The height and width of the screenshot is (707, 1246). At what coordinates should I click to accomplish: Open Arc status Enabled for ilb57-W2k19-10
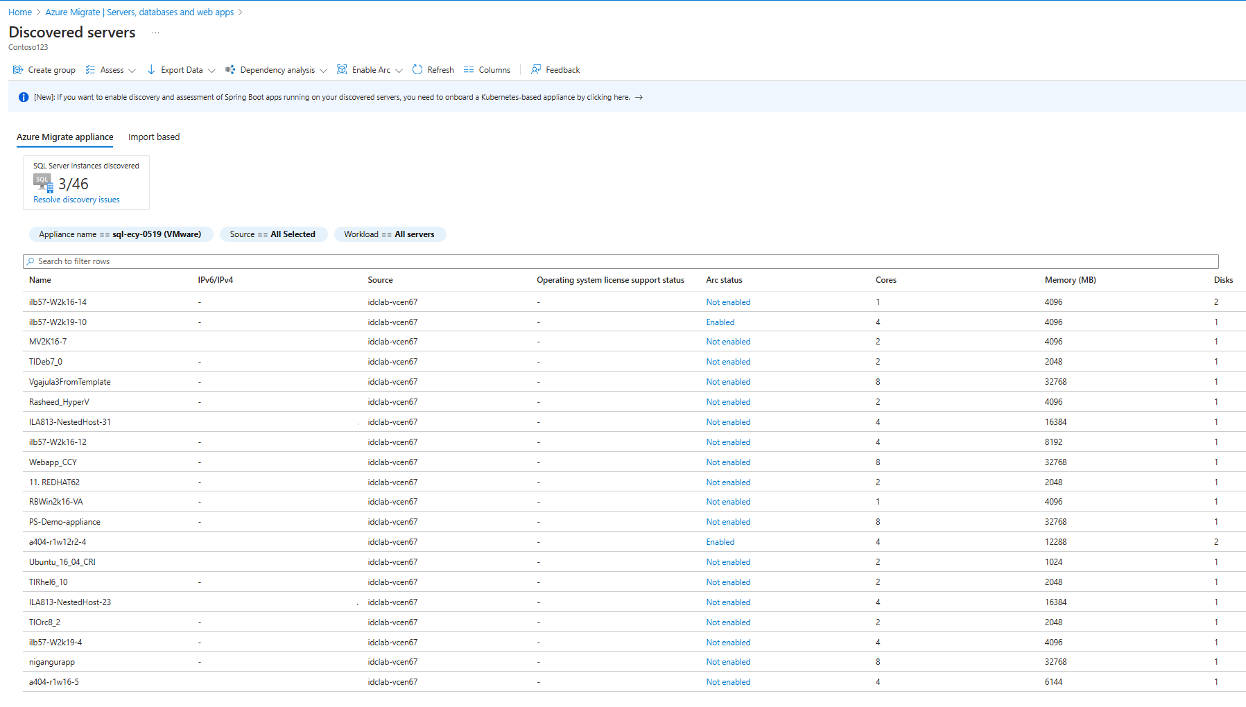(720, 322)
